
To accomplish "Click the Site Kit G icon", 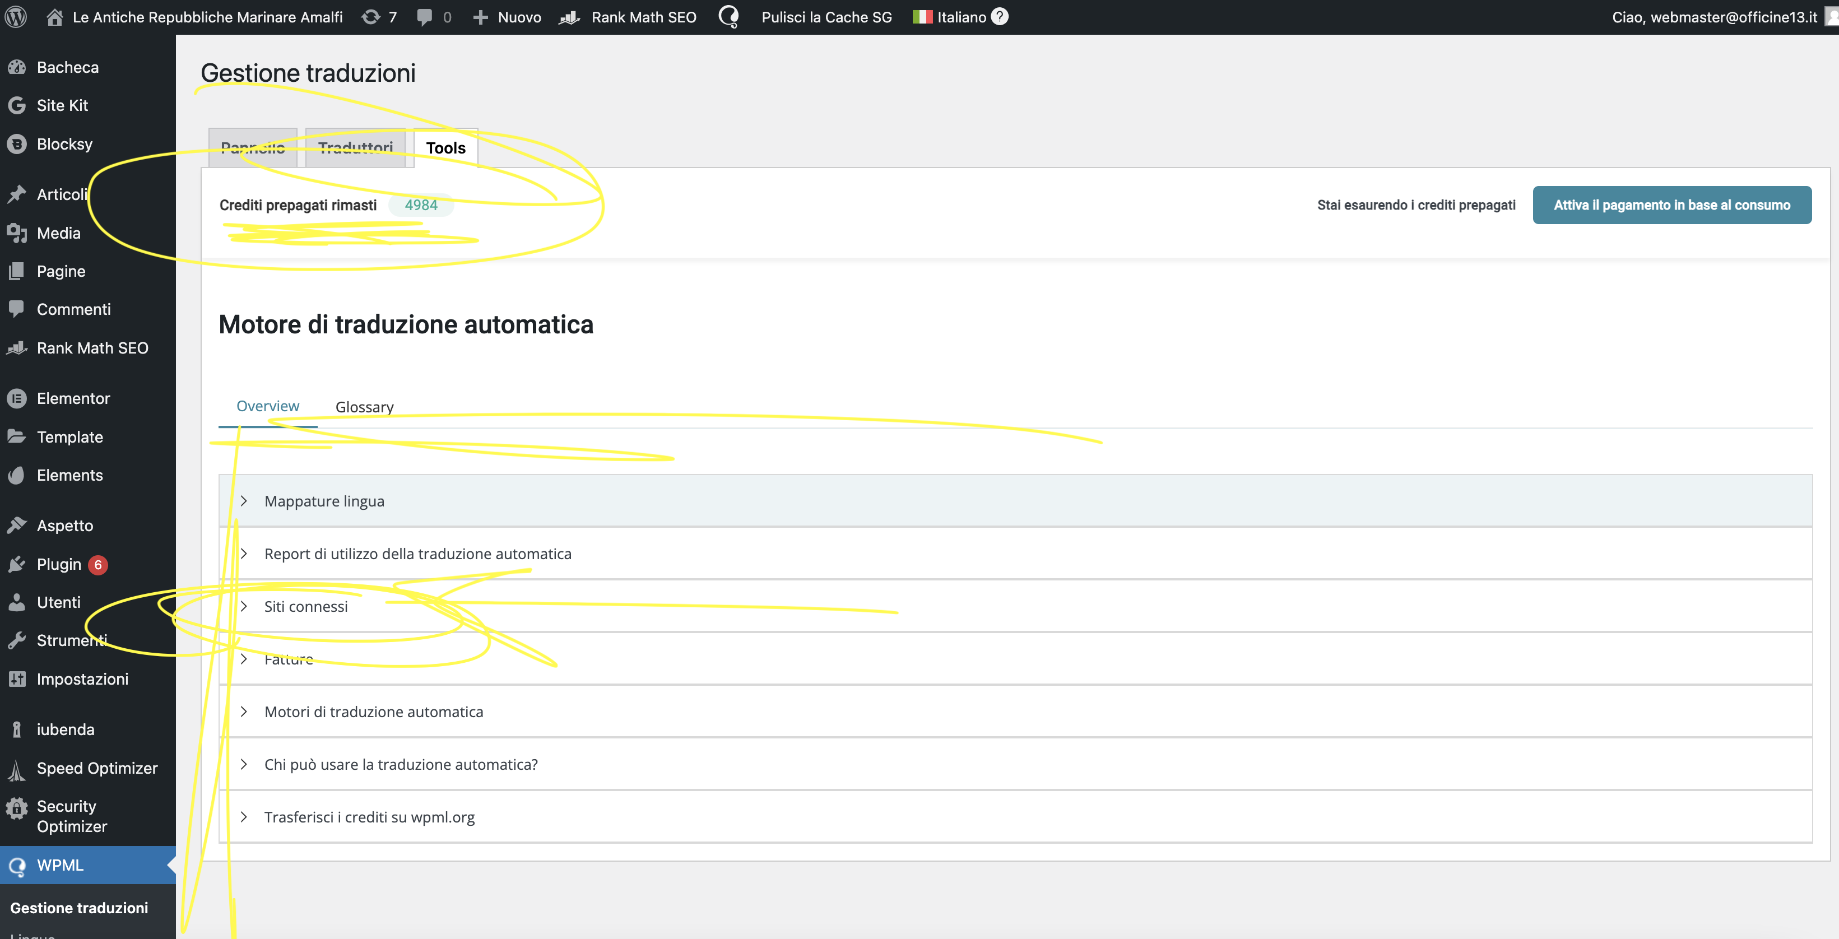I will point(17,105).
